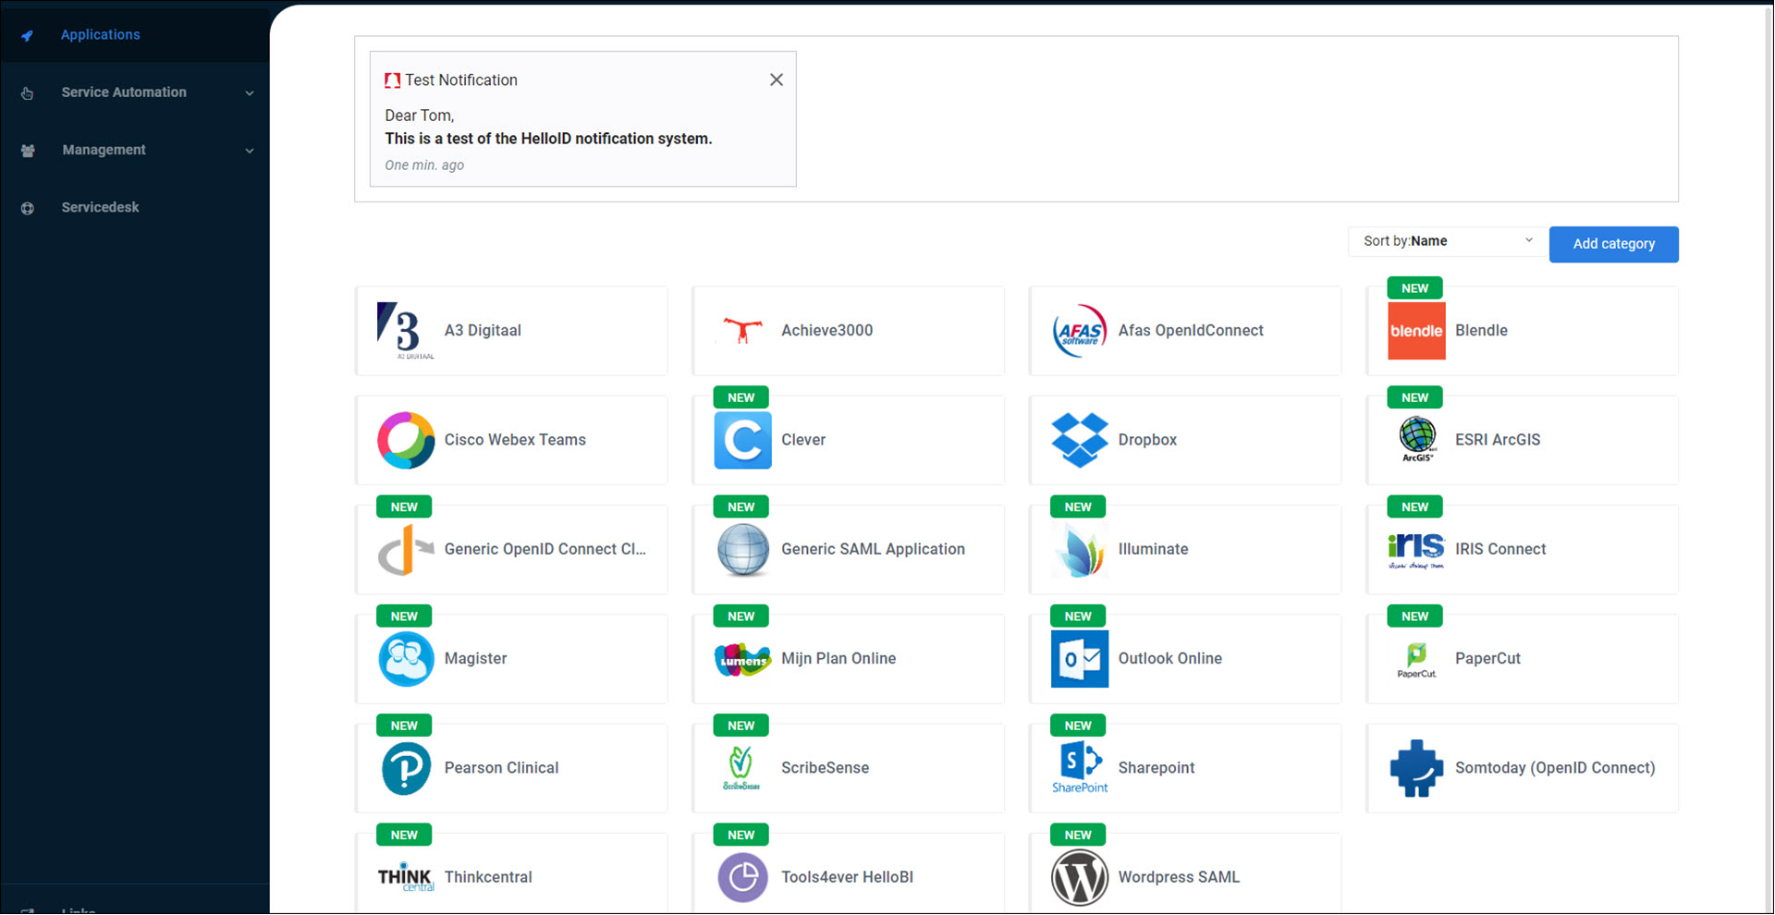
Task: Click the Illuminate name text
Action: [1153, 549]
